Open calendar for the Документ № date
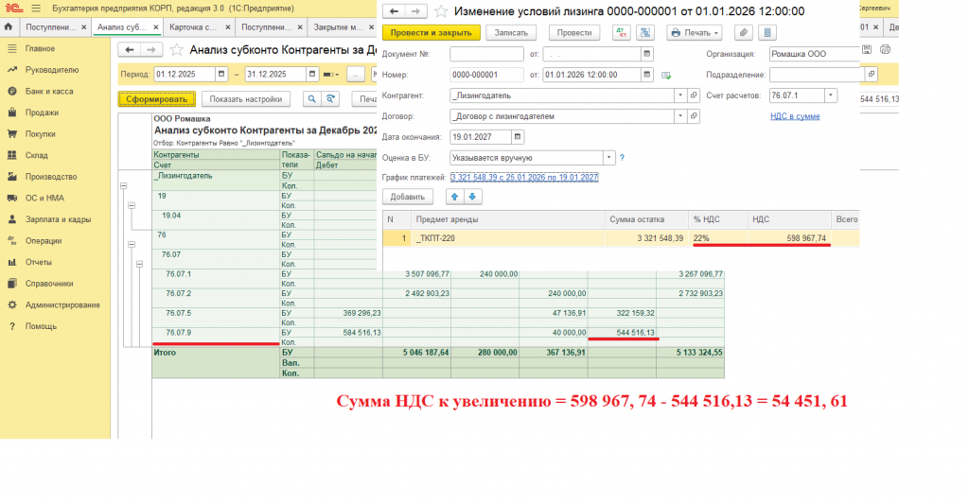 [x=647, y=54]
